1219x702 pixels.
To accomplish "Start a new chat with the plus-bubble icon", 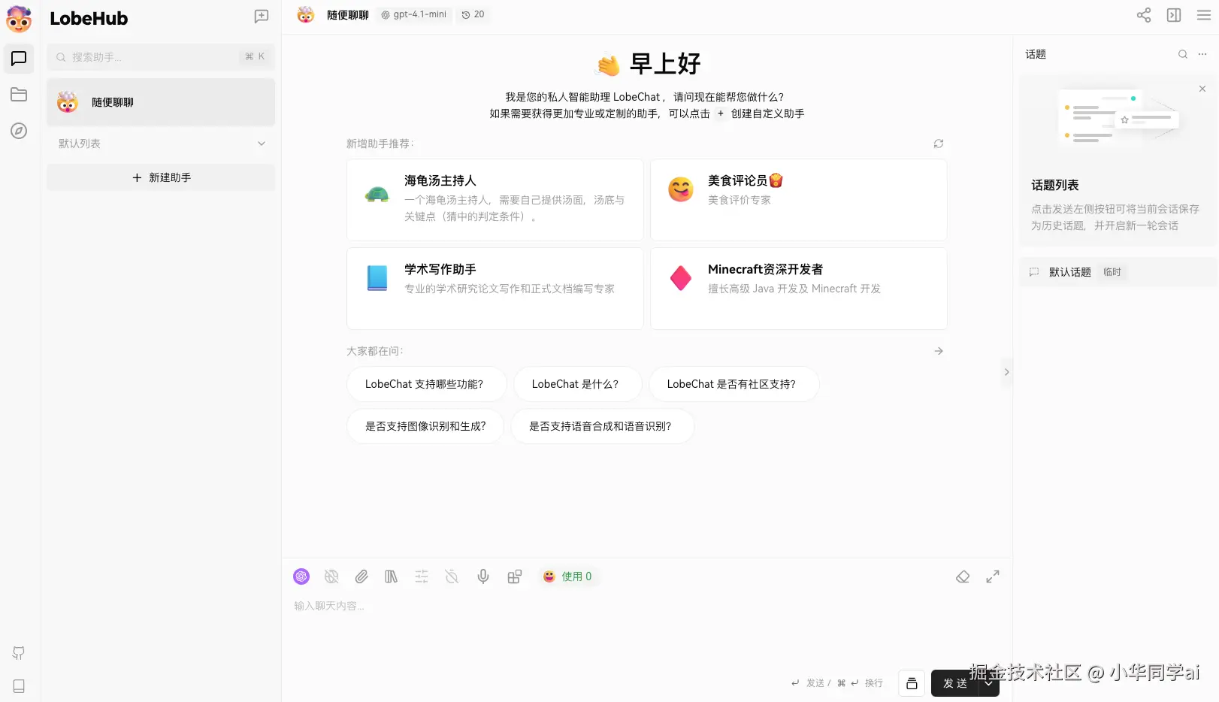I will pos(262,17).
